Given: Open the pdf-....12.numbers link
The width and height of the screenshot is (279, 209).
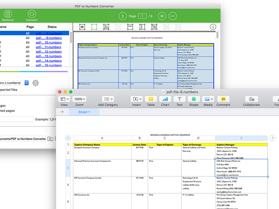Looking at the screenshot, I should coord(48,52).
